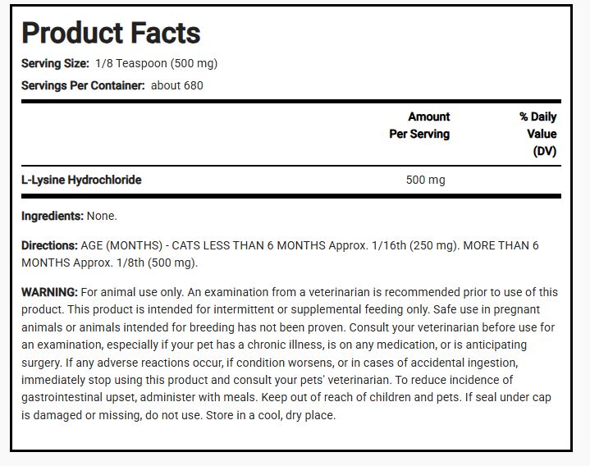Click the Ingredients label

(53, 216)
